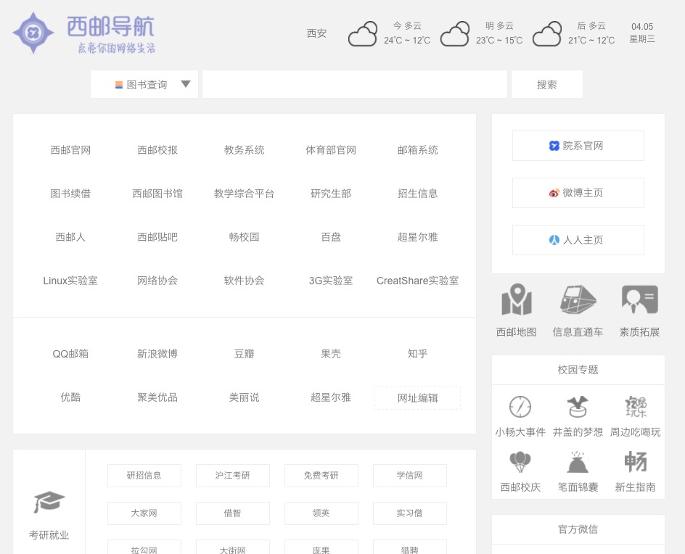Open the 小畅大事件 compass icon

(520, 407)
